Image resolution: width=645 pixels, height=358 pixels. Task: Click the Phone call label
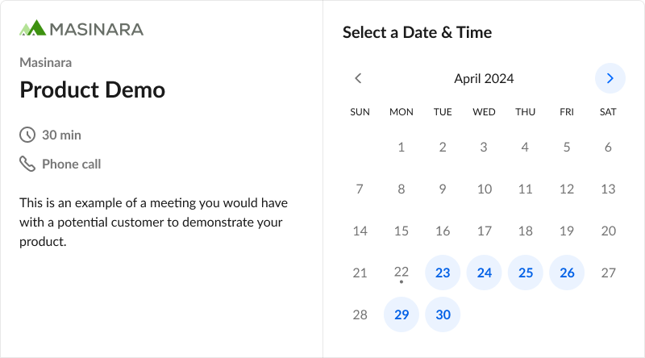click(71, 164)
